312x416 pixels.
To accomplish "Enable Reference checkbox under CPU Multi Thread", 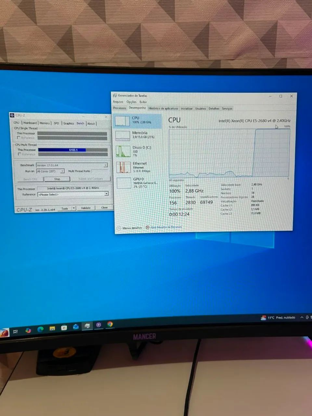I will click(19, 154).
